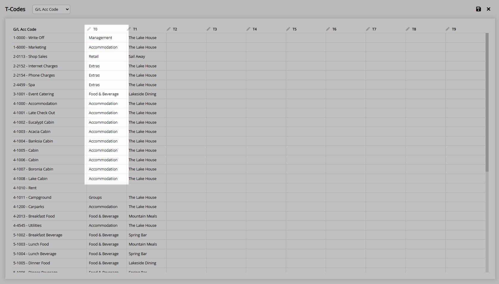This screenshot has width=499, height=284.
Task: Edit T1 column with pencil icon
Action: tap(129, 29)
